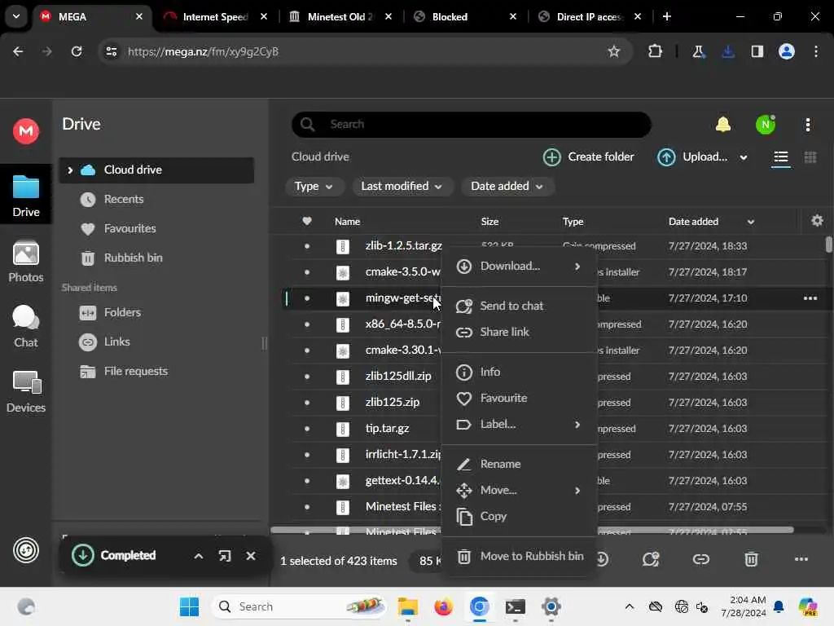Screen dimensions: 834x626
Task: Choose Share link from context menu
Action: [519, 333]
